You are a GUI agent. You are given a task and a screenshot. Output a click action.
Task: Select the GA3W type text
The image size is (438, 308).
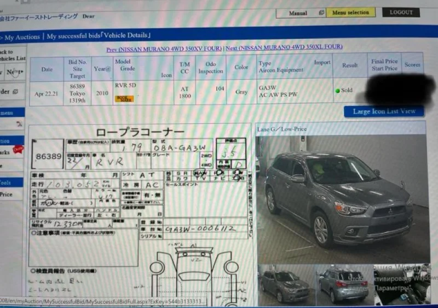click(267, 88)
